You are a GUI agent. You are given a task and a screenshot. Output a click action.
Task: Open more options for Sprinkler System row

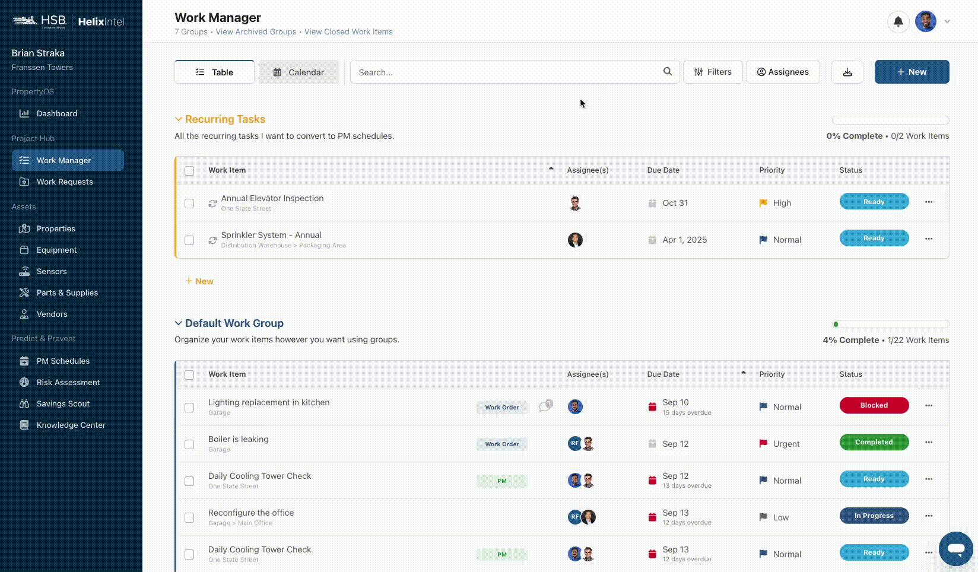click(929, 239)
